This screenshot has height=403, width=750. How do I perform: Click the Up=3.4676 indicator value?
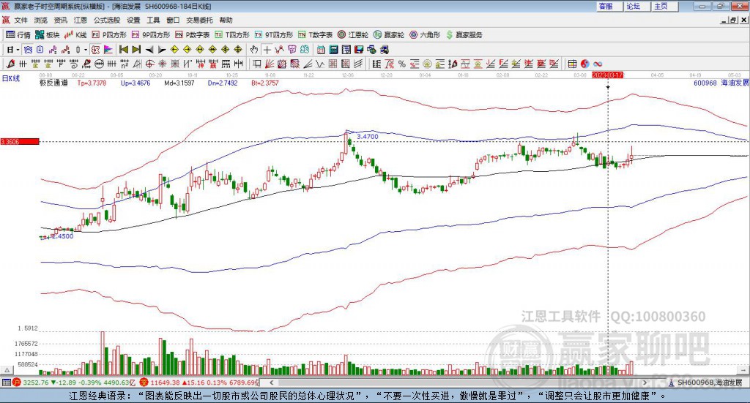pos(135,83)
